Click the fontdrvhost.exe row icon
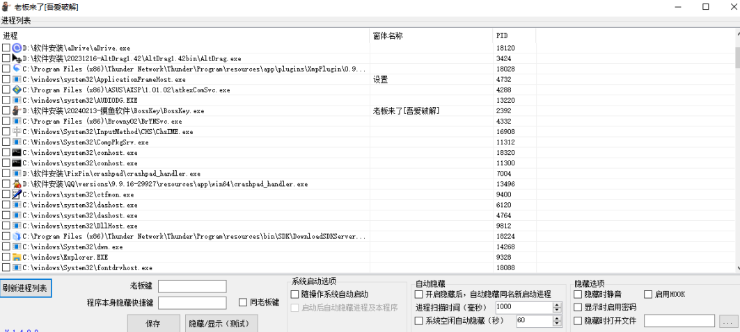The height and width of the screenshot is (332, 740). pos(17,267)
